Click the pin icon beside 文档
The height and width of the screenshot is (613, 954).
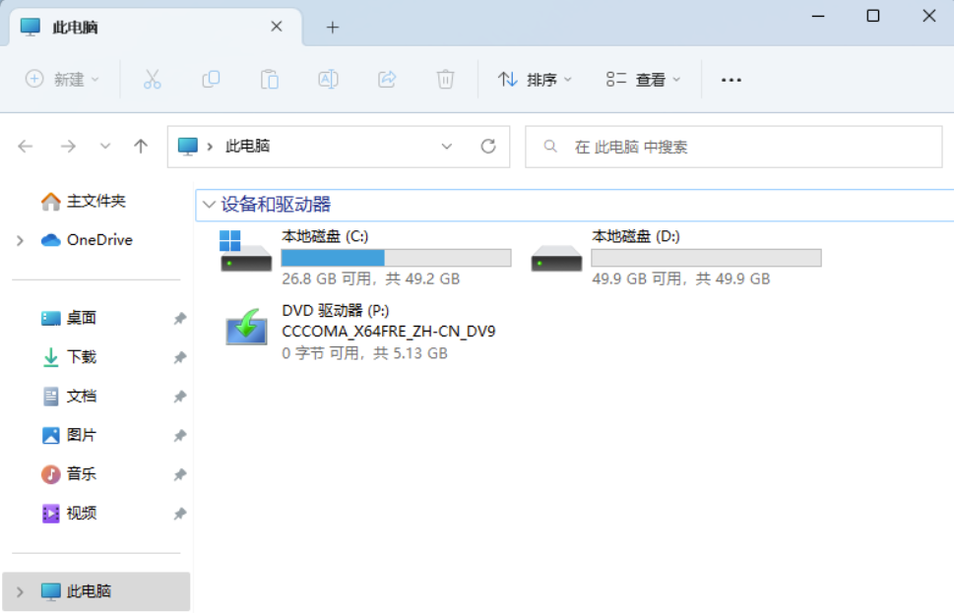click(x=179, y=398)
